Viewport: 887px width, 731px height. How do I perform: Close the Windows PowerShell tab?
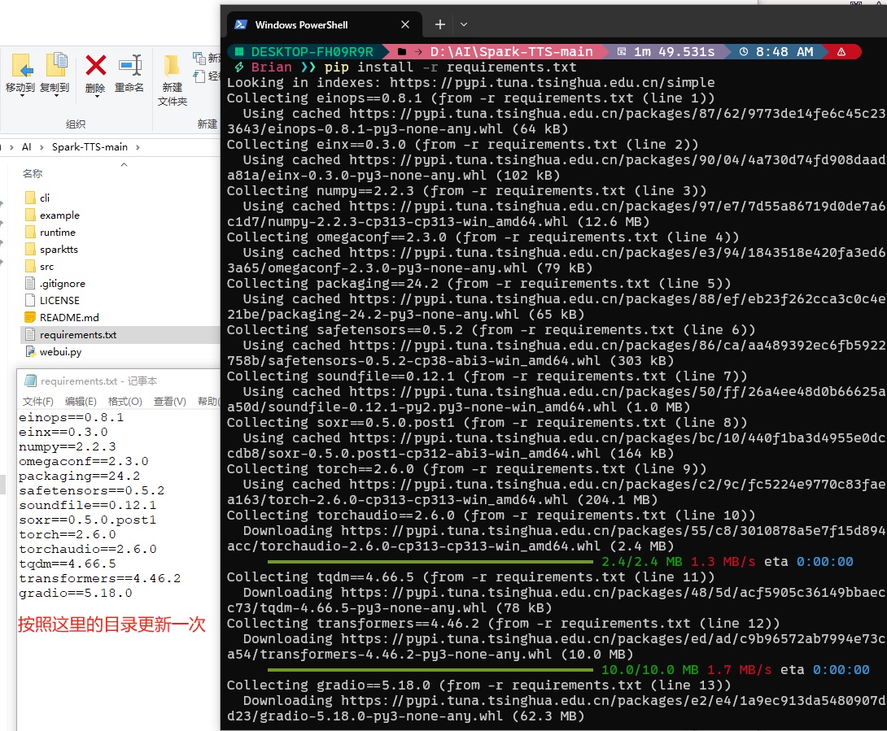coord(405,24)
